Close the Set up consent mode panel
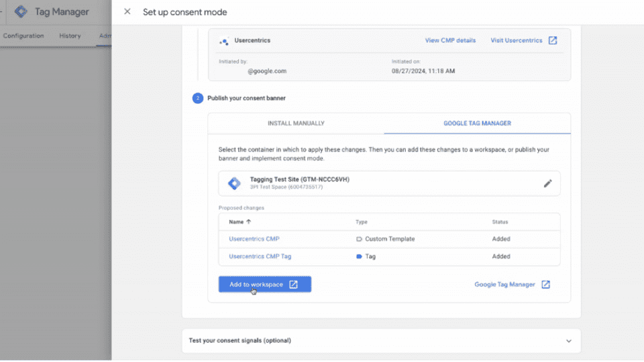This screenshot has height=362, width=644. click(127, 12)
